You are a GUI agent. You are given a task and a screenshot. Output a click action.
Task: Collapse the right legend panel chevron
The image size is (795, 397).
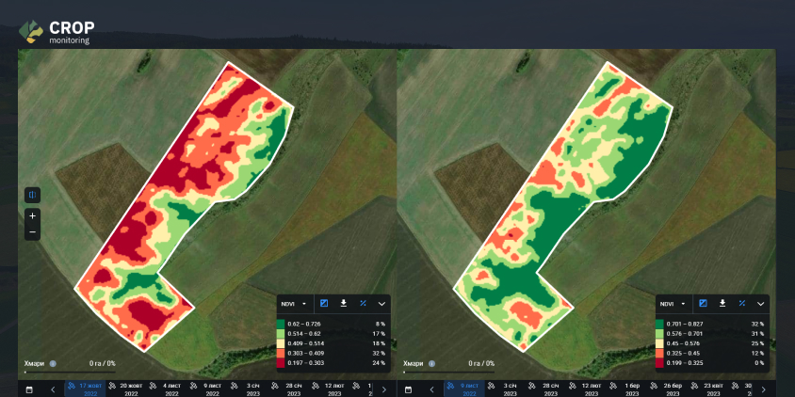760,304
